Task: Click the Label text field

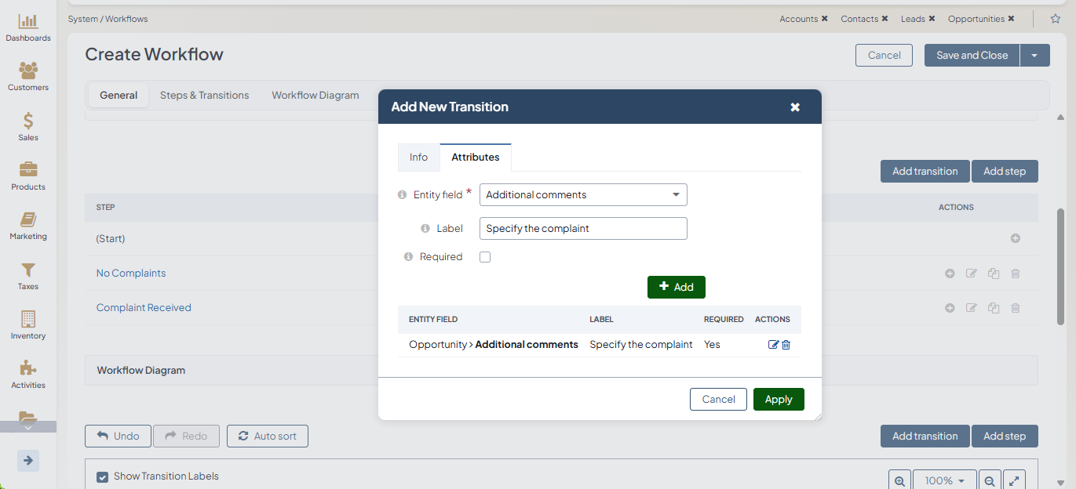Action: coord(583,229)
